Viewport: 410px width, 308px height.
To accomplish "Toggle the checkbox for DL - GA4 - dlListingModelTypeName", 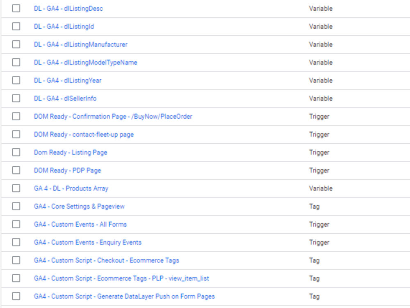I will tap(16, 62).
